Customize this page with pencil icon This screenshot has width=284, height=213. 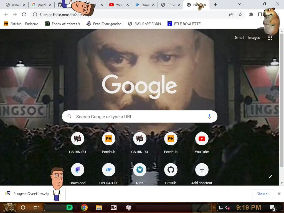(x=270, y=177)
